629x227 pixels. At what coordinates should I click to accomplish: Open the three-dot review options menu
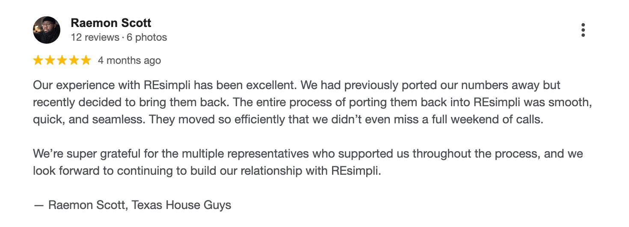[583, 30]
